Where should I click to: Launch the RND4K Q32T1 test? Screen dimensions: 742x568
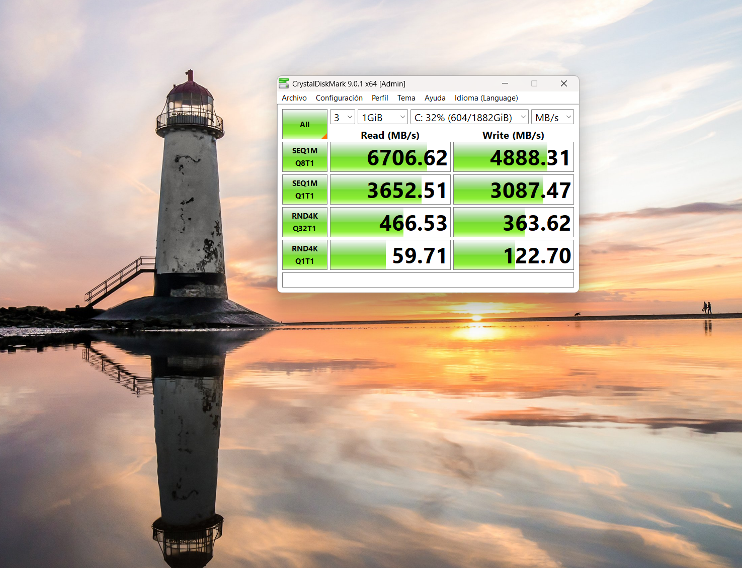coord(304,222)
